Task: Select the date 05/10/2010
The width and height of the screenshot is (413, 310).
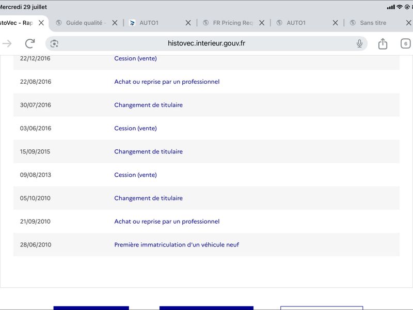Action: [x=35, y=198]
